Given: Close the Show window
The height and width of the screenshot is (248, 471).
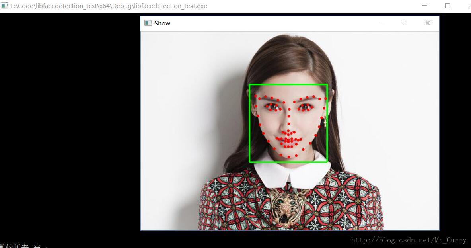Looking at the screenshot, I should click(428, 23).
